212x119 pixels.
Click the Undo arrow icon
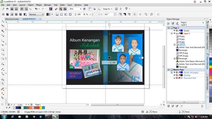[36, 9]
